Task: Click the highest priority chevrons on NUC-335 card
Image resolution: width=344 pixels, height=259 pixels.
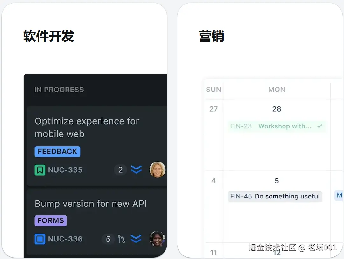Action: click(x=137, y=169)
